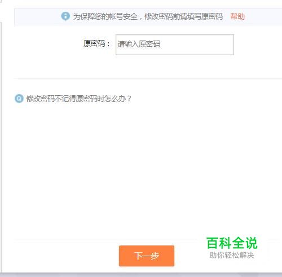Viewport: 282px width, 277px height.
Task: Click the orange 下一步 button
Action: [x=147, y=256]
